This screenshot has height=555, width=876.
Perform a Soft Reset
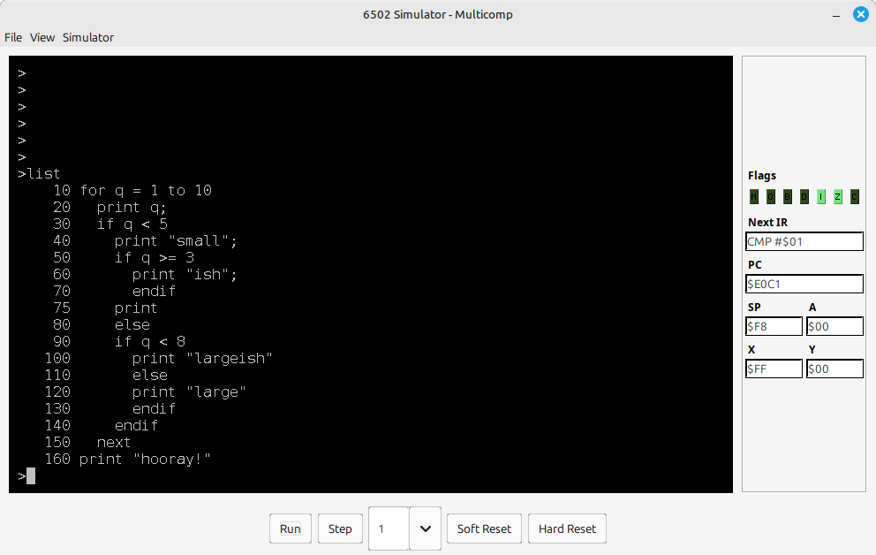pyautogui.click(x=484, y=528)
